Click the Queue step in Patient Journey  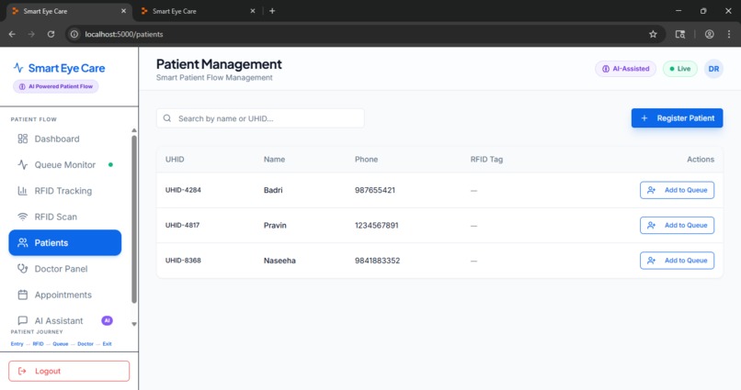coord(61,344)
